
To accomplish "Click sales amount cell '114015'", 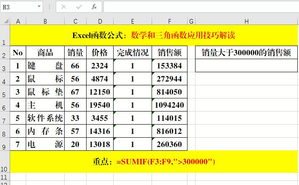I will pos(169,118).
